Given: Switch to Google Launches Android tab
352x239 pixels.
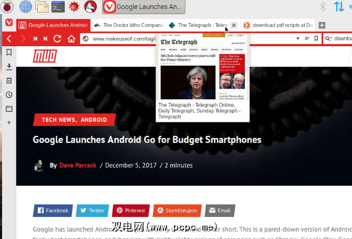Looking at the screenshot, I should click(x=54, y=25).
